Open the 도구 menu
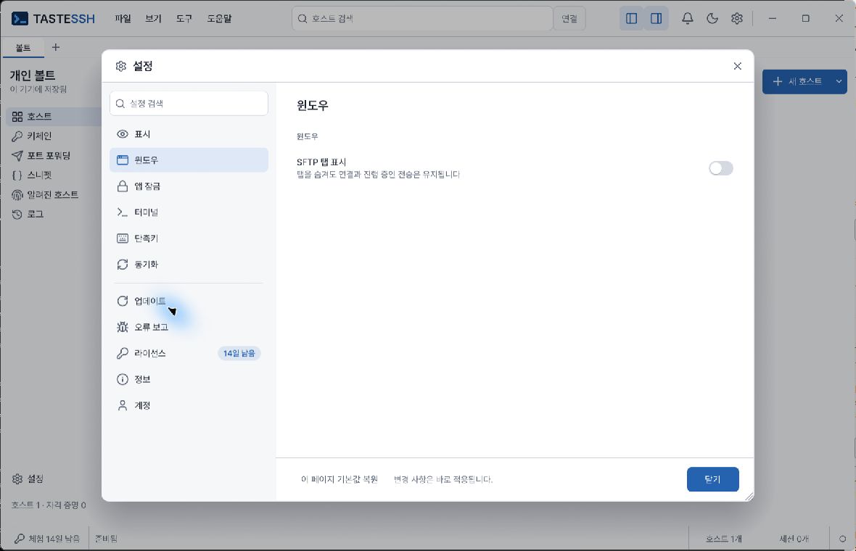The width and height of the screenshot is (856, 551). point(184,19)
